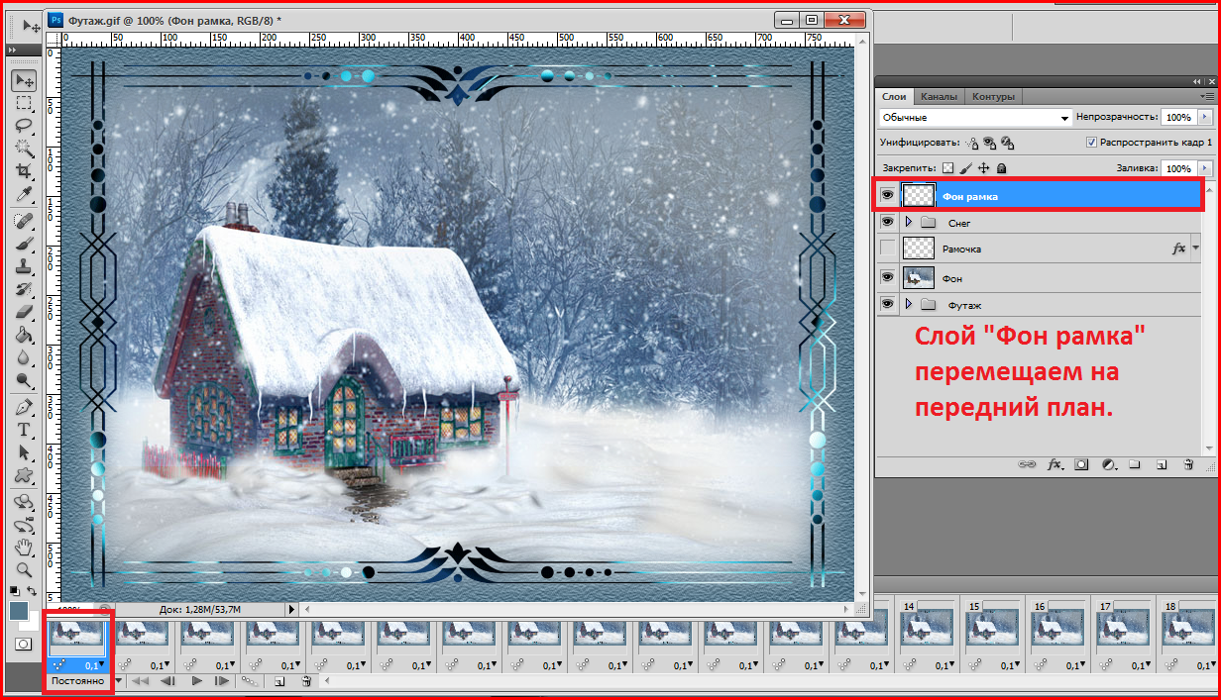This screenshot has width=1221, height=700.
Task: Open the foreground color picker
Action: click(19, 611)
